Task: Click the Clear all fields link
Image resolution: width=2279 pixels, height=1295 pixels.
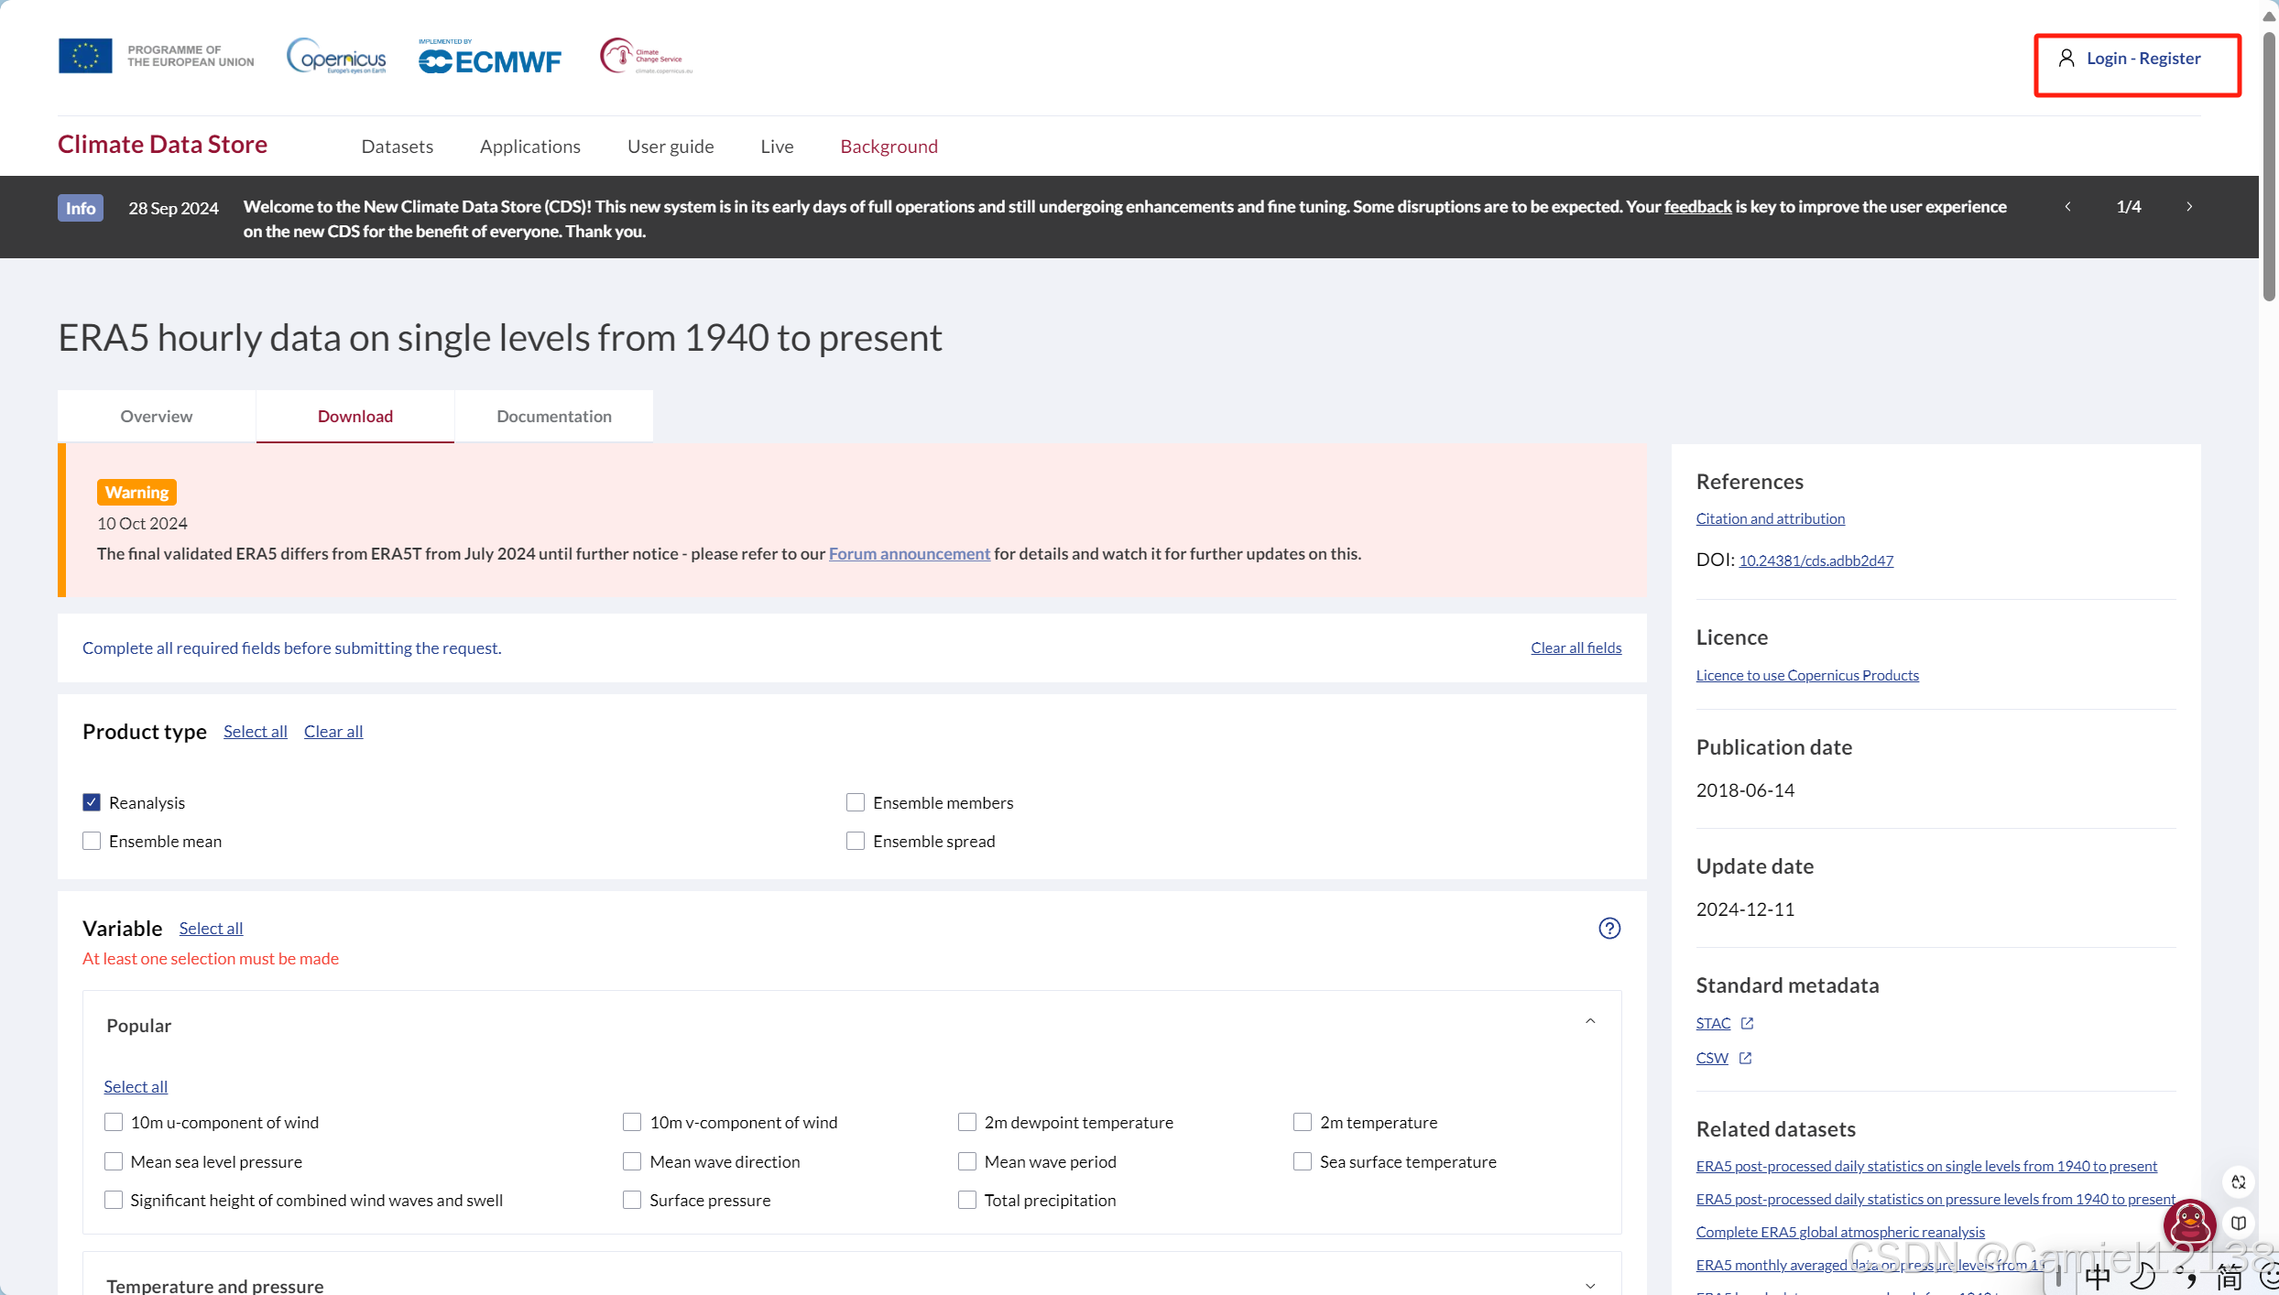Action: click(1576, 647)
